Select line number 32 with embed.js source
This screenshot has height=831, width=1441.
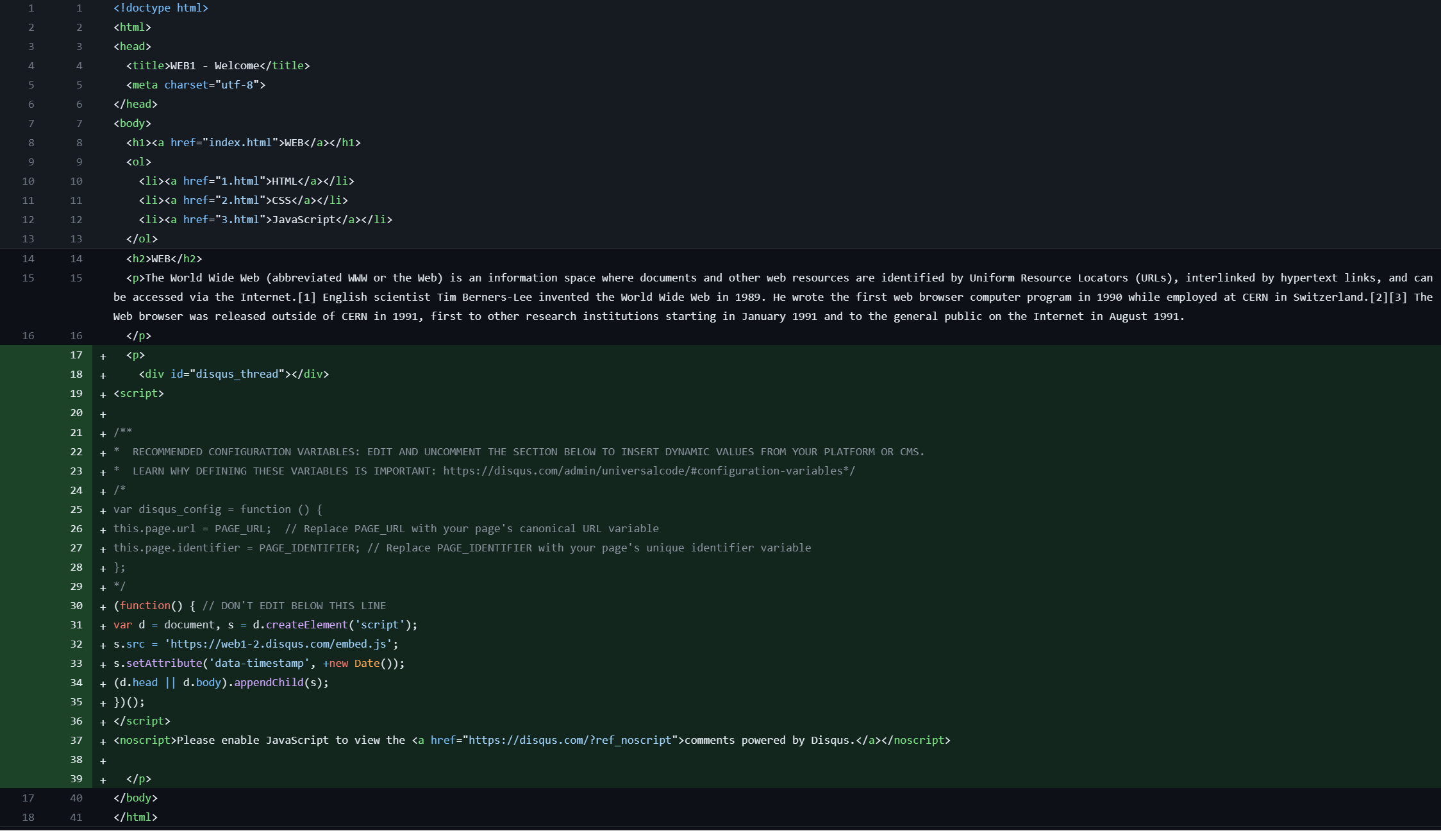coord(76,644)
